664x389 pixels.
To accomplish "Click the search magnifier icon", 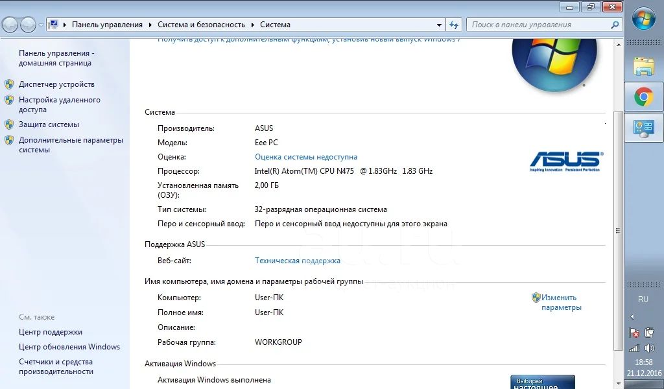I will (615, 25).
